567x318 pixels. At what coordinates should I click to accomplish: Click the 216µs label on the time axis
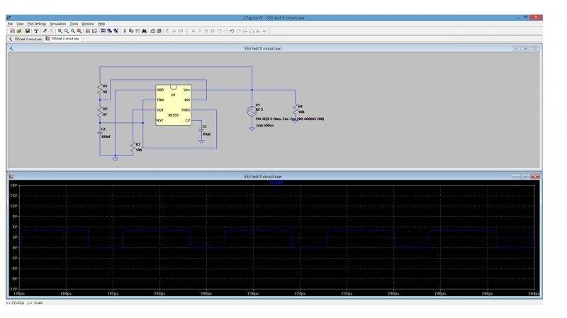[253, 293]
